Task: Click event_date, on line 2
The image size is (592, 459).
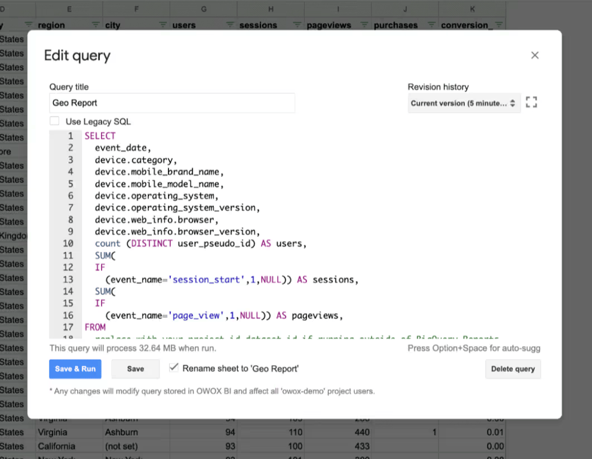Action: pyautogui.click(x=122, y=148)
